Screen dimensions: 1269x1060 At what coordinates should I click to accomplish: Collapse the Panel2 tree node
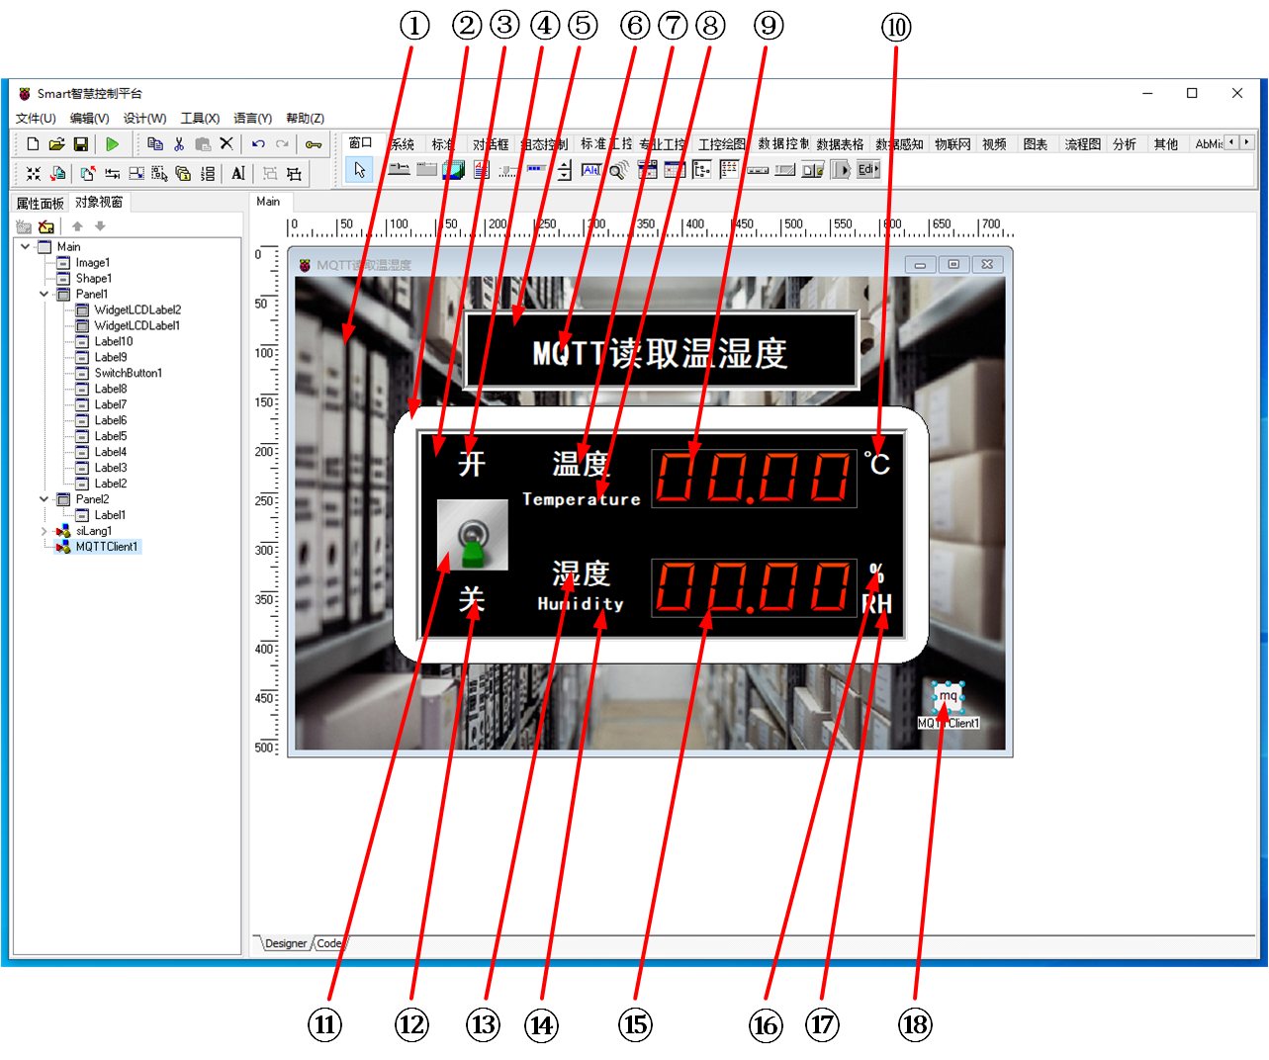pos(44,499)
